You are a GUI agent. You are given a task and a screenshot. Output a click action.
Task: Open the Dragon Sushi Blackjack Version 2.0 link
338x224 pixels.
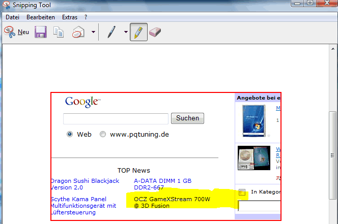coord(85,184)
